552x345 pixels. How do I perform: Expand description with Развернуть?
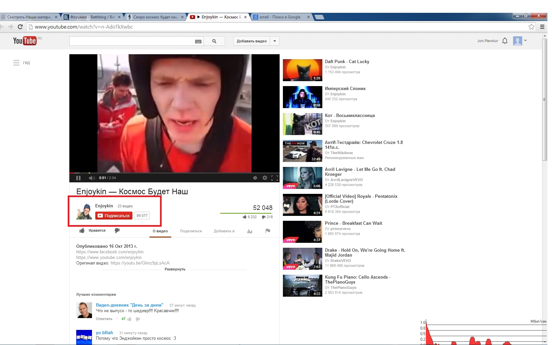point(175,269)
